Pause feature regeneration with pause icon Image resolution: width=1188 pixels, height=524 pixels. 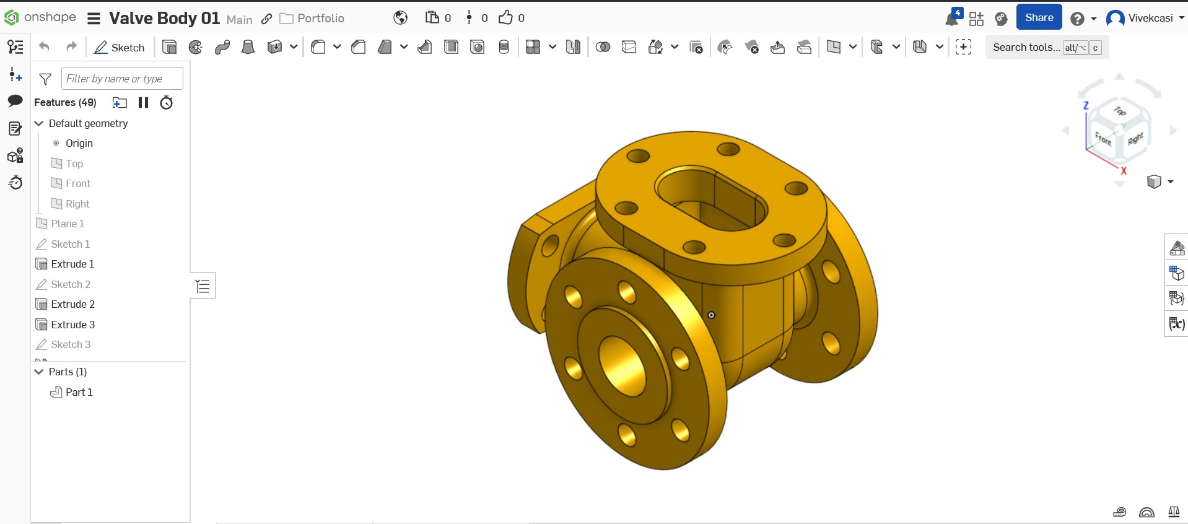[143, 103]
